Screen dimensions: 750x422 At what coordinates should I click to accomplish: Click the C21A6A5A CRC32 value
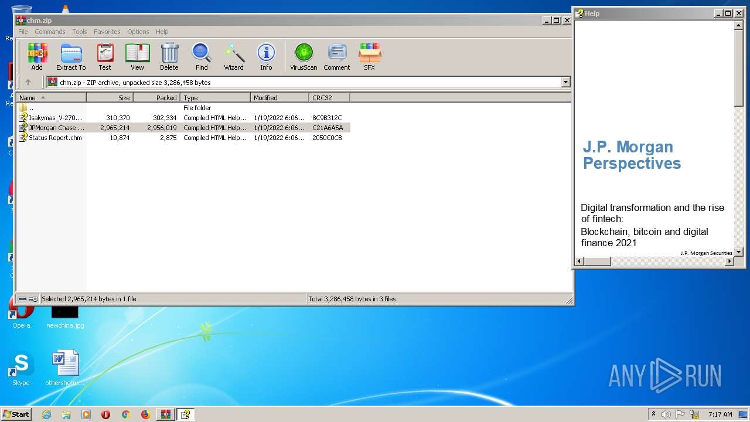[x=328, y=128]
